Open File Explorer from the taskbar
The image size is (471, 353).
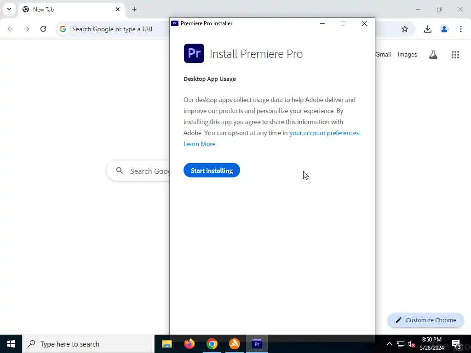click(167, 344)
